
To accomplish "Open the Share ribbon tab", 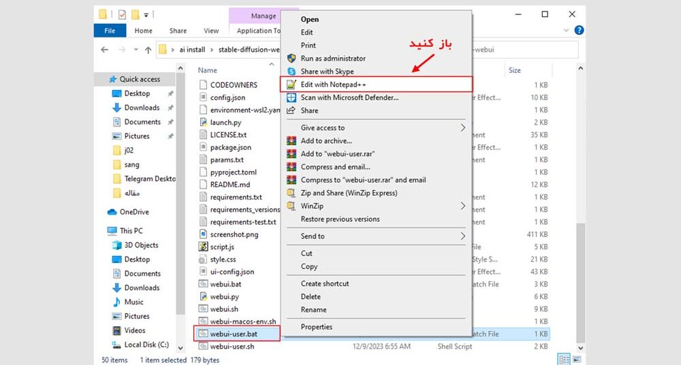I will (178, 31).
